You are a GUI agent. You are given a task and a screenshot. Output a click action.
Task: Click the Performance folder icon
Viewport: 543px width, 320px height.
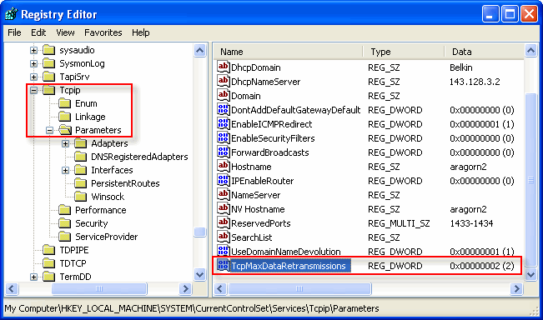coord(65,210)
